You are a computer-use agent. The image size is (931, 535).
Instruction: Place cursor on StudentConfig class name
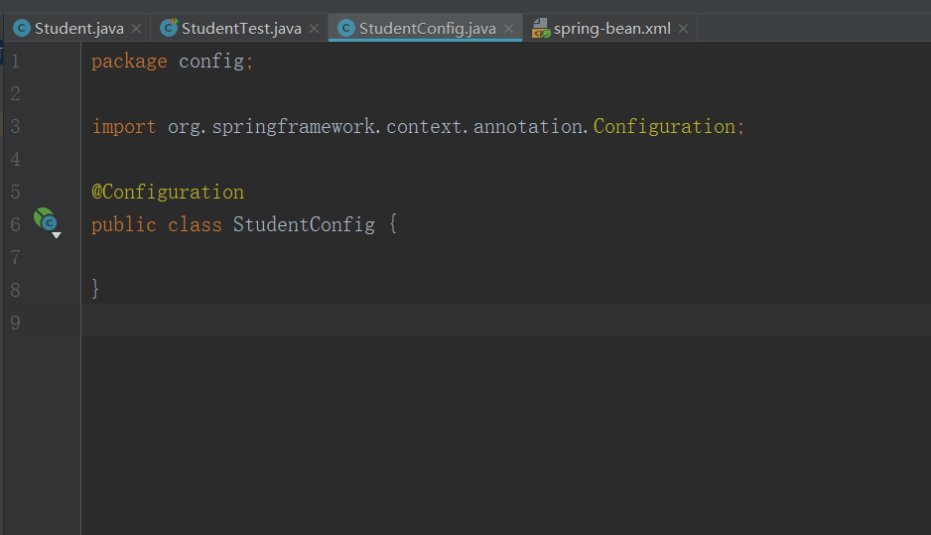coord(304,224)
